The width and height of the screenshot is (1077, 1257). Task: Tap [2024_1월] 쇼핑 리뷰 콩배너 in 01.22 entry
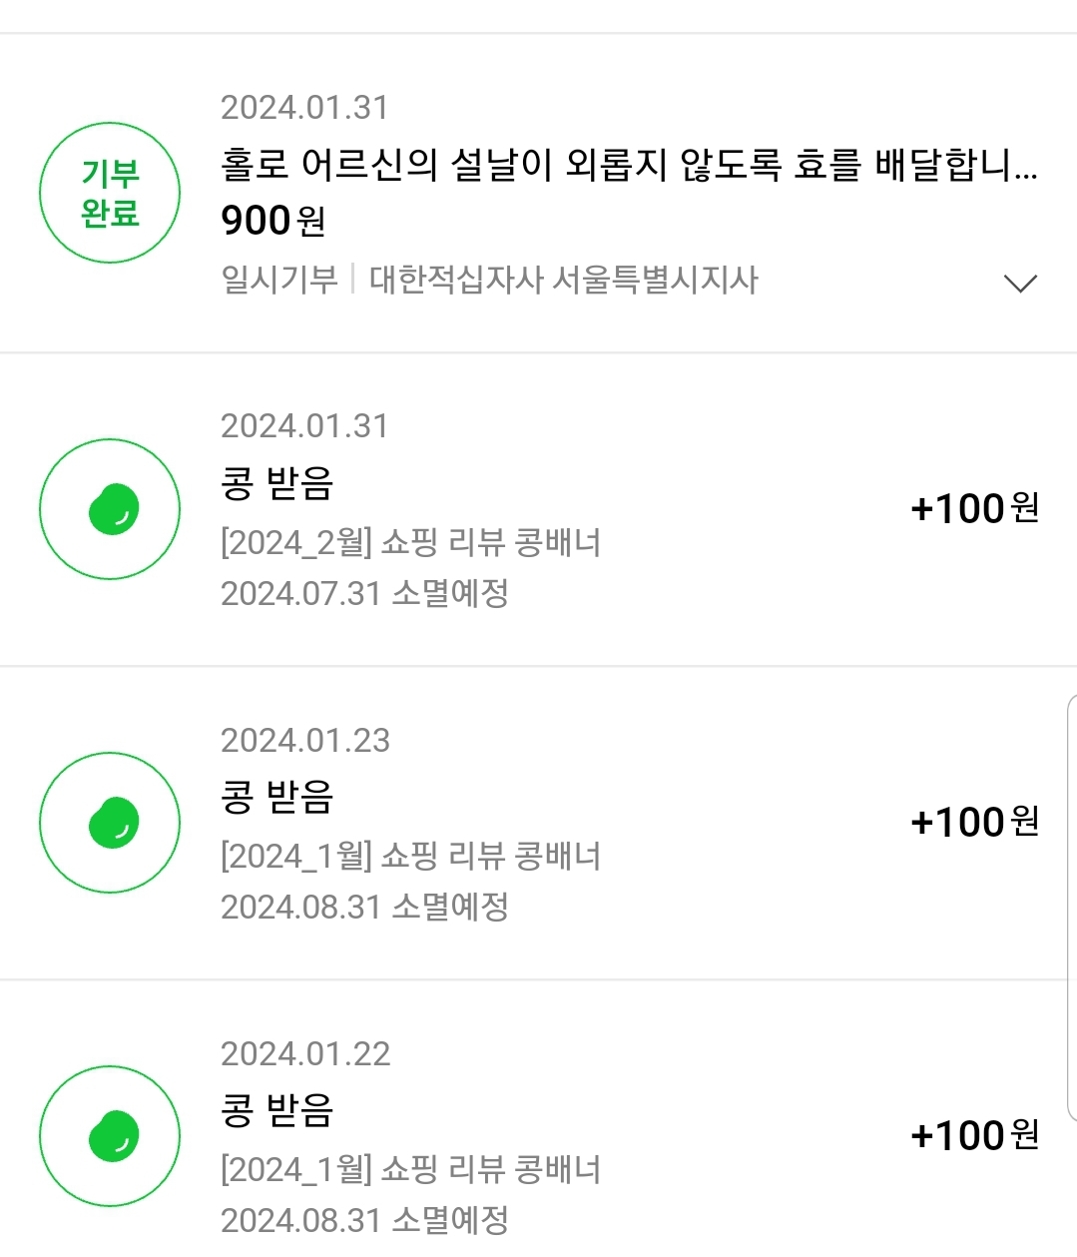(x=410, y=1170)
